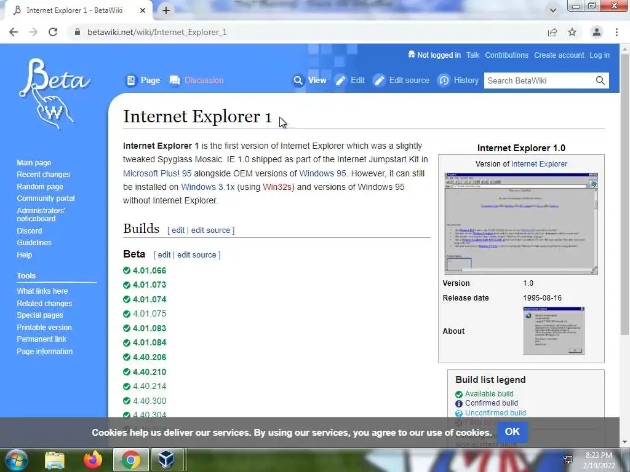
Task: Click the tab search chevron button
Action: click(553, 10)
